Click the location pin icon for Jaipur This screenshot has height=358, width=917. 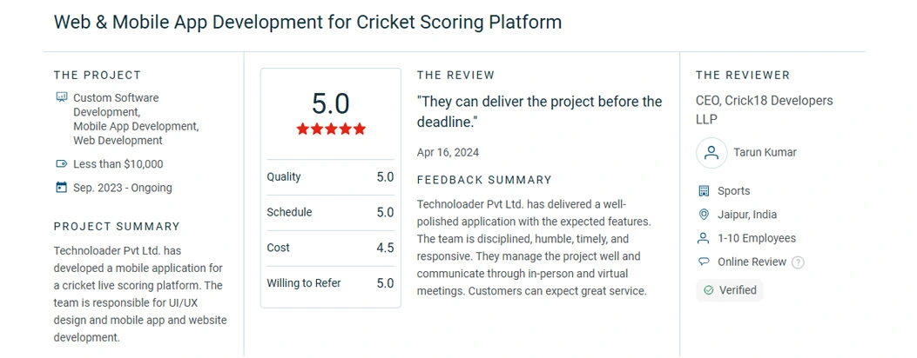705,215
